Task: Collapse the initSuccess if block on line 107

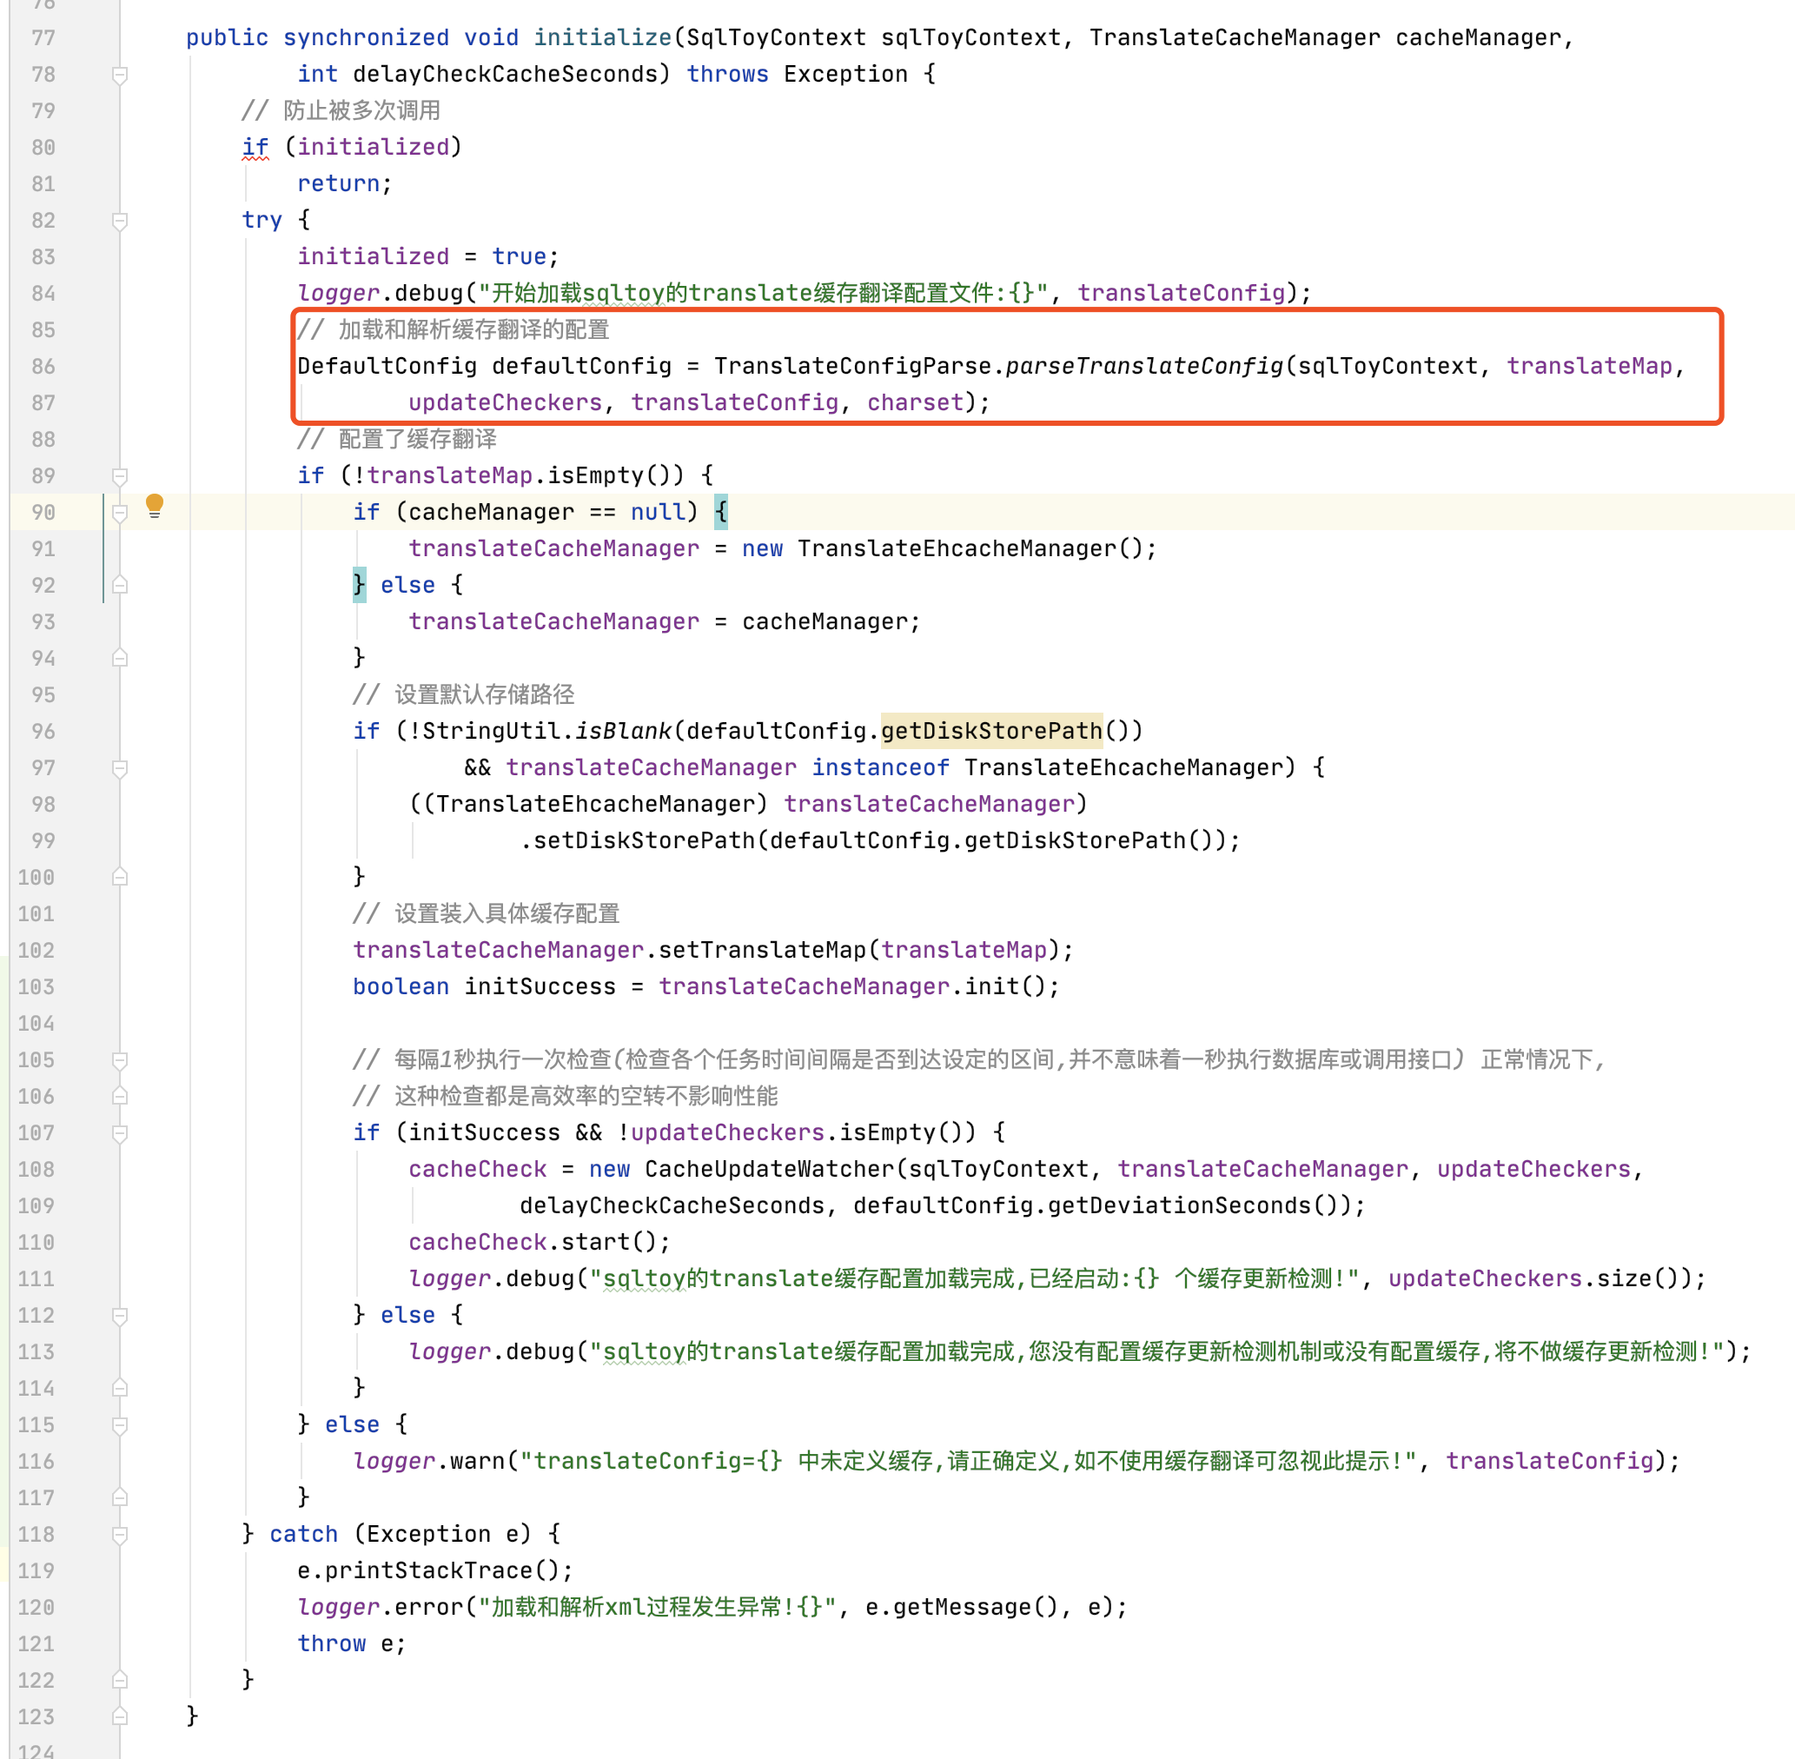Action: [120, 1133]
